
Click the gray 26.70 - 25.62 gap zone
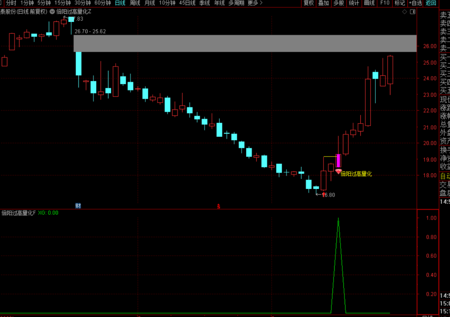point(245,43)
